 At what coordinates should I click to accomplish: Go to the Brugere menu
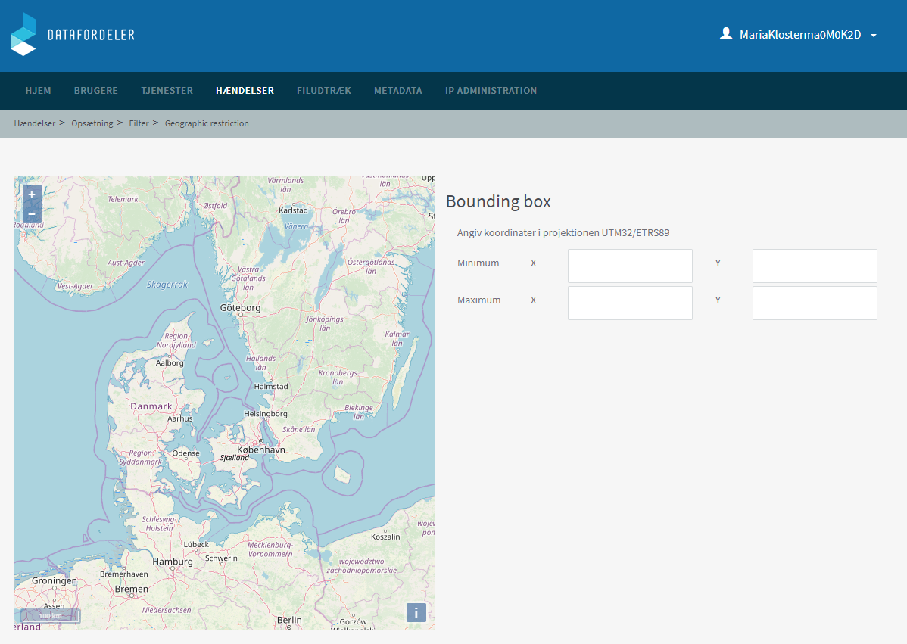96,91
